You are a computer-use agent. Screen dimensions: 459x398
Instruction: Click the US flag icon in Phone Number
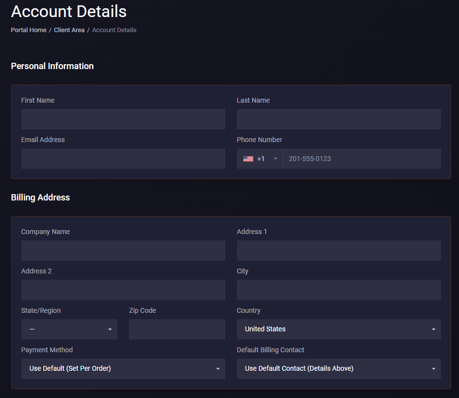point(248,159)
